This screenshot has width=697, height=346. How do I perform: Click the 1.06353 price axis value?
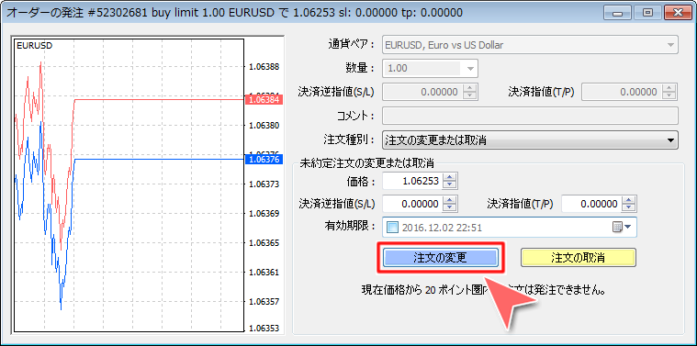264,329
